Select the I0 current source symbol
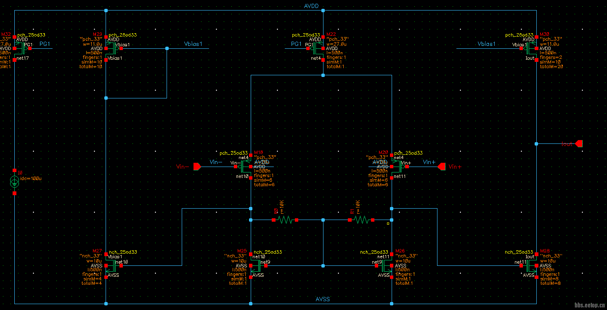This screenshot has width=607, height=310. point(14,182)
